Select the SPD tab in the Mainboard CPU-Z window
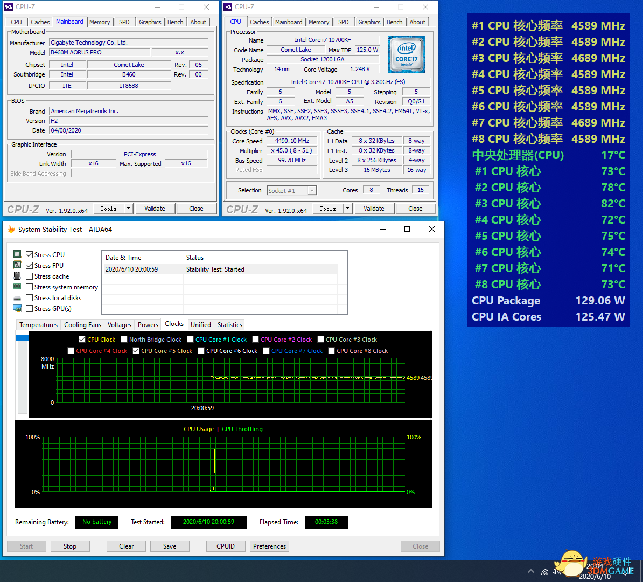This screenshot has width=643, height=582. (x=124, y=22)
